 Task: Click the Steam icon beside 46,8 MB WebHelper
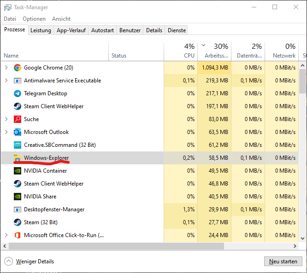pyautogui.click(x=18, y=184)
